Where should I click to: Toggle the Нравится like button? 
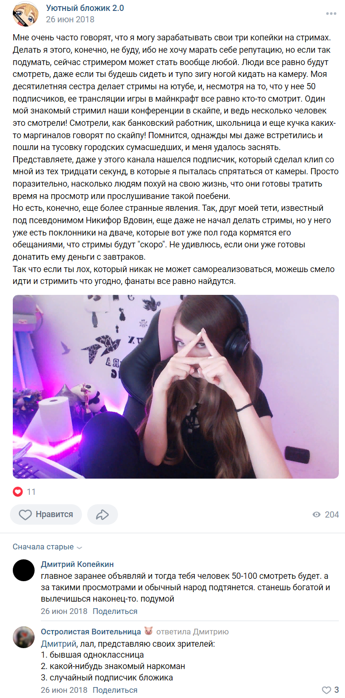pyautogui.click(x=46, y=514)
